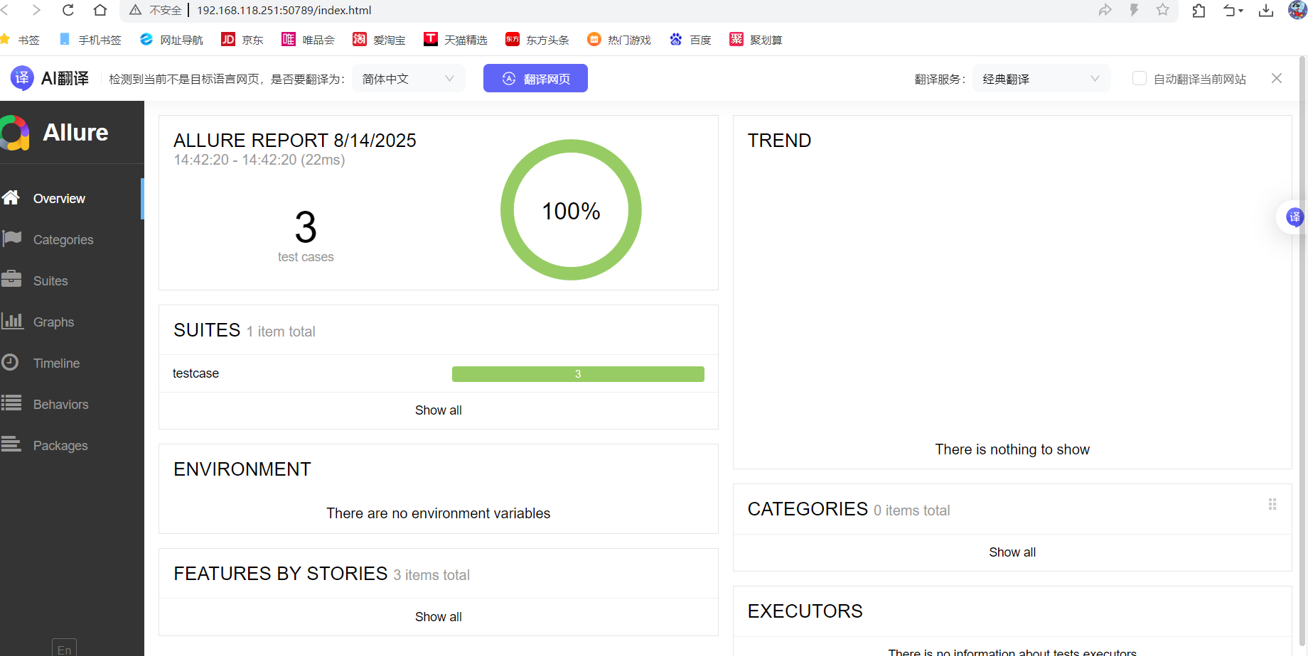Image resolution: width=1308 pixels, height=656 pixels.
Task: Click the green testcase progress bar
Action: pos(578,374)
